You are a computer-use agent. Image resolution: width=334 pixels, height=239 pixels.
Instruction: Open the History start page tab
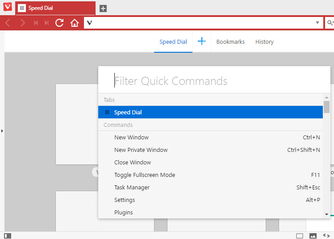tap(264, 42)
